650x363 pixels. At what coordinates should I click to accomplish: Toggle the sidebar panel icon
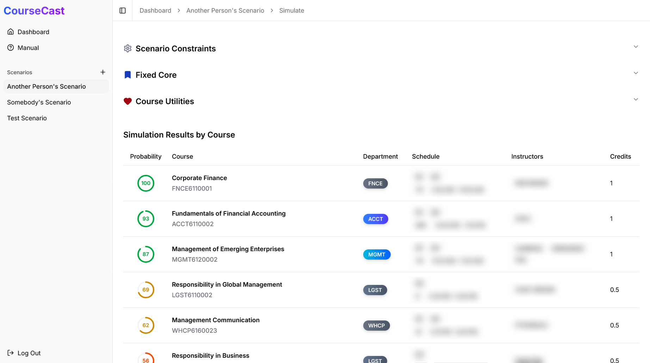pos(123,11)
